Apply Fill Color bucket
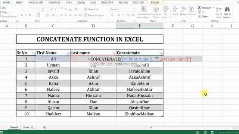239x134 pixels. coord(47,15)
